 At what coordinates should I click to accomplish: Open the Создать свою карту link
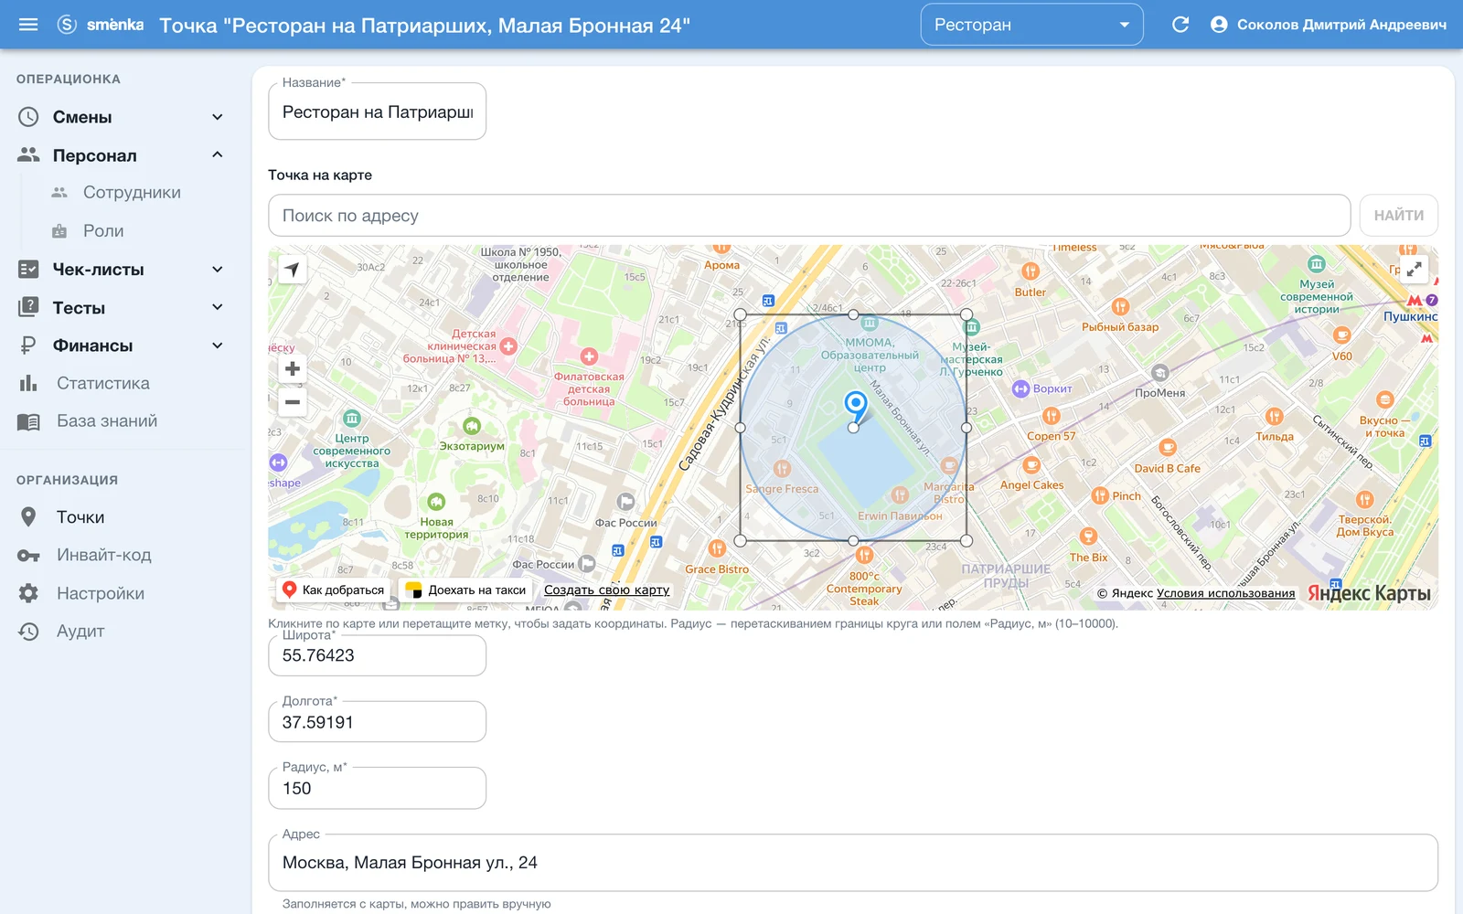[x=606, y=590]
